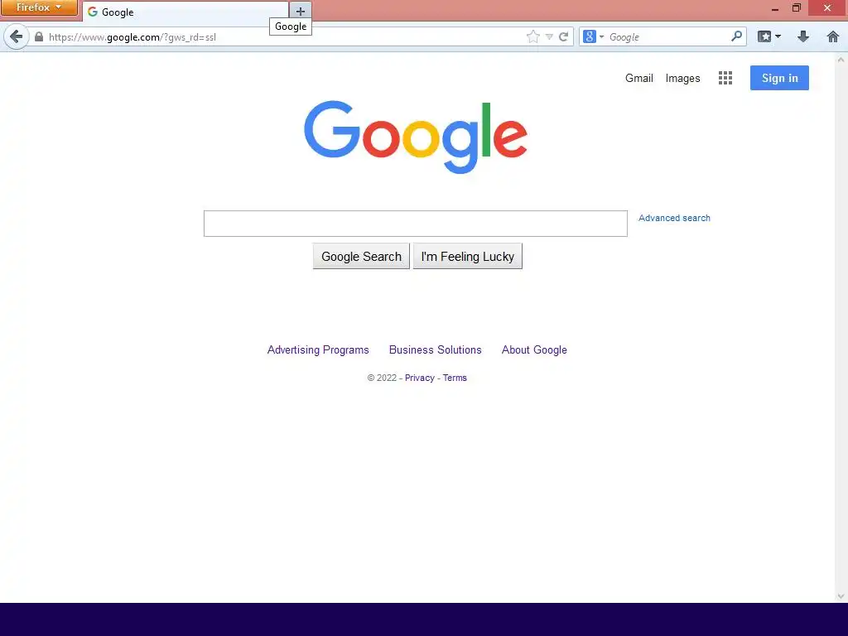This screenshot has height=636, width=848.
Task: Click the Sign in button
Action: tap(779, 78)
